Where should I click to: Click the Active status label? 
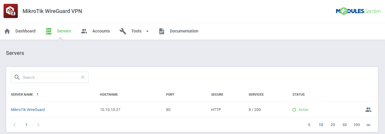tap(303, 110)
